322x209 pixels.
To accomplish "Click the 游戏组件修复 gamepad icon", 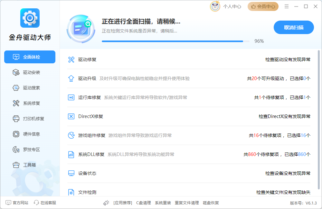I will click(71, 135).
